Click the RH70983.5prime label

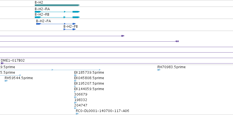(x=171, y=67)
